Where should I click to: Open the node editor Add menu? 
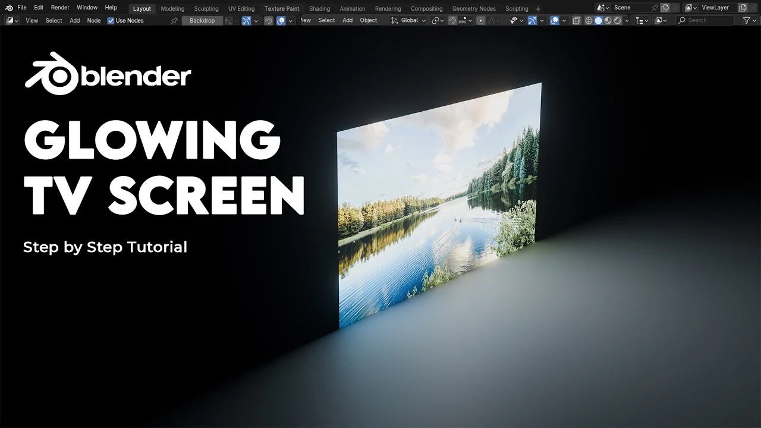75,20
